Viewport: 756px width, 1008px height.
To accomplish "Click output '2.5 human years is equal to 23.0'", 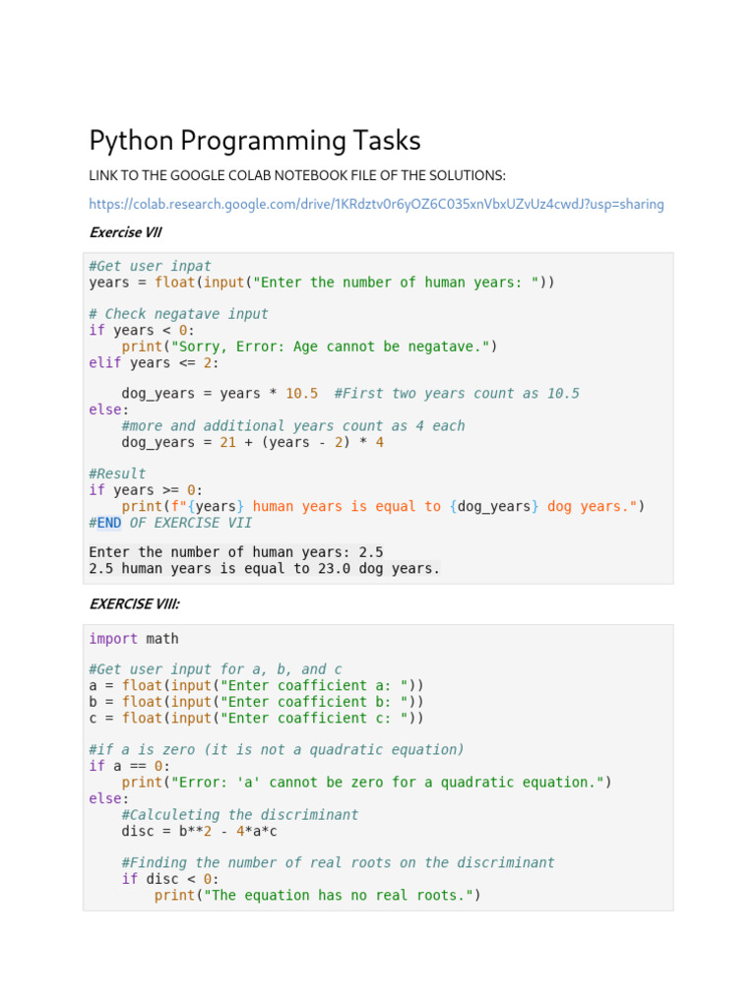I will pos(264,569).
